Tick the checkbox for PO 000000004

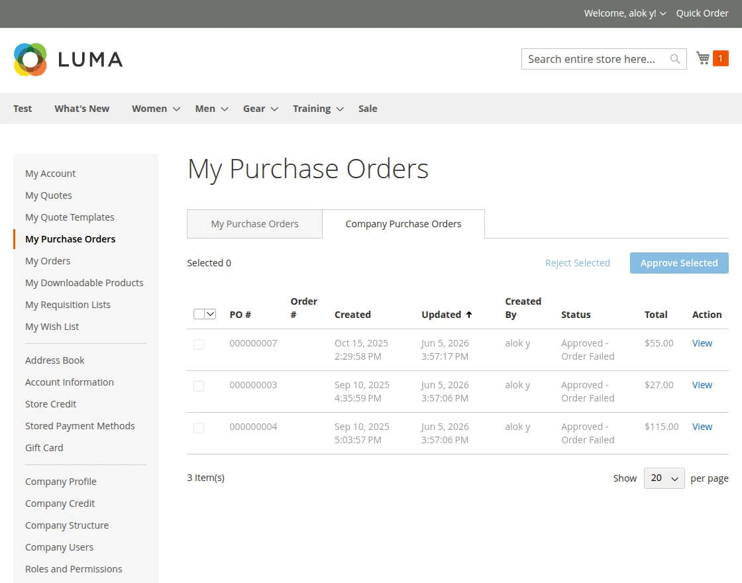click(x=199, y=428)
